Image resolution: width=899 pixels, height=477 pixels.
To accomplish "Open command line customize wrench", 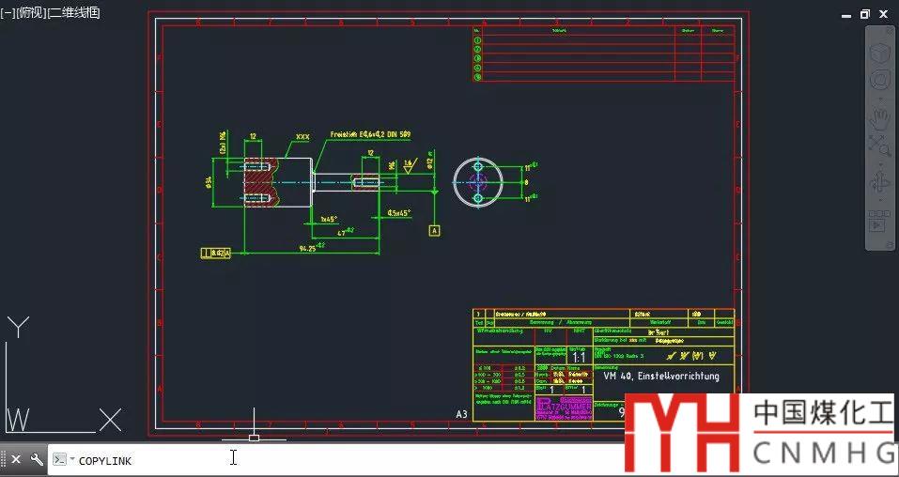I will 37,459.
